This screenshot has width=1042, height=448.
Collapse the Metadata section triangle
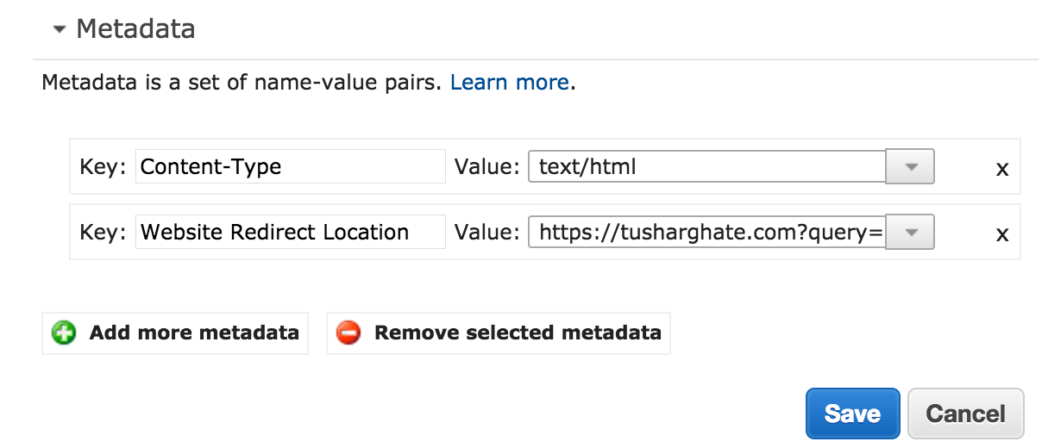pyautogui.click(x=59, y=29)
